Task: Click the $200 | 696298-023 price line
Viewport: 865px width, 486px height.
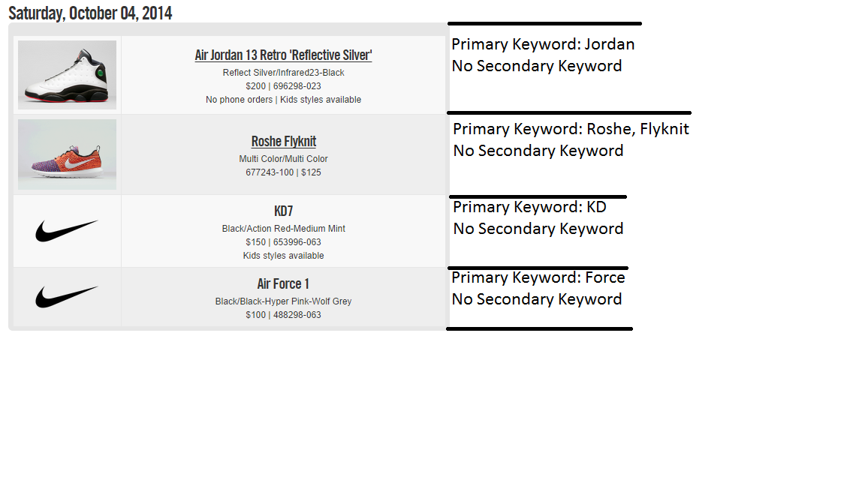Action: click(x=283, y=86)
